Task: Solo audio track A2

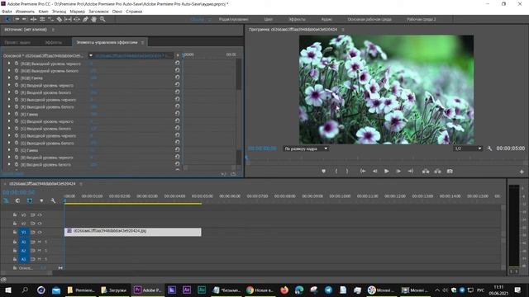Action: click(x=46, y=251)
